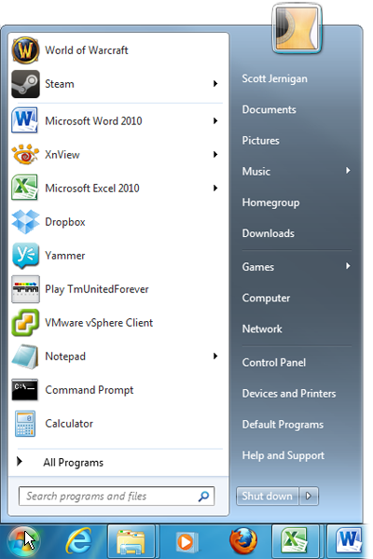Click the Windows Media Player taskbar icon
Screen dimensions: 373x559
pos(186,542)
